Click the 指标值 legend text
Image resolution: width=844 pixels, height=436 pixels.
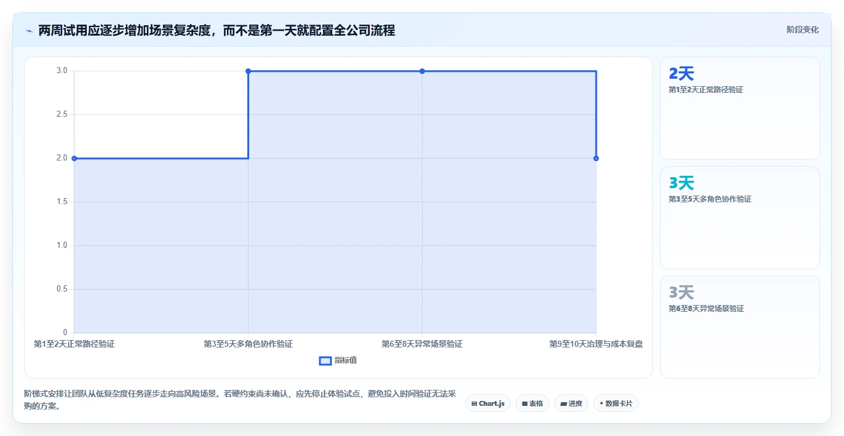click(346, 360)
